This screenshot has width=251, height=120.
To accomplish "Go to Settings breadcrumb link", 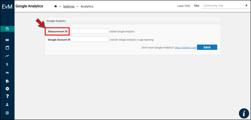I will pyautogui.click(x=69, y=6).
